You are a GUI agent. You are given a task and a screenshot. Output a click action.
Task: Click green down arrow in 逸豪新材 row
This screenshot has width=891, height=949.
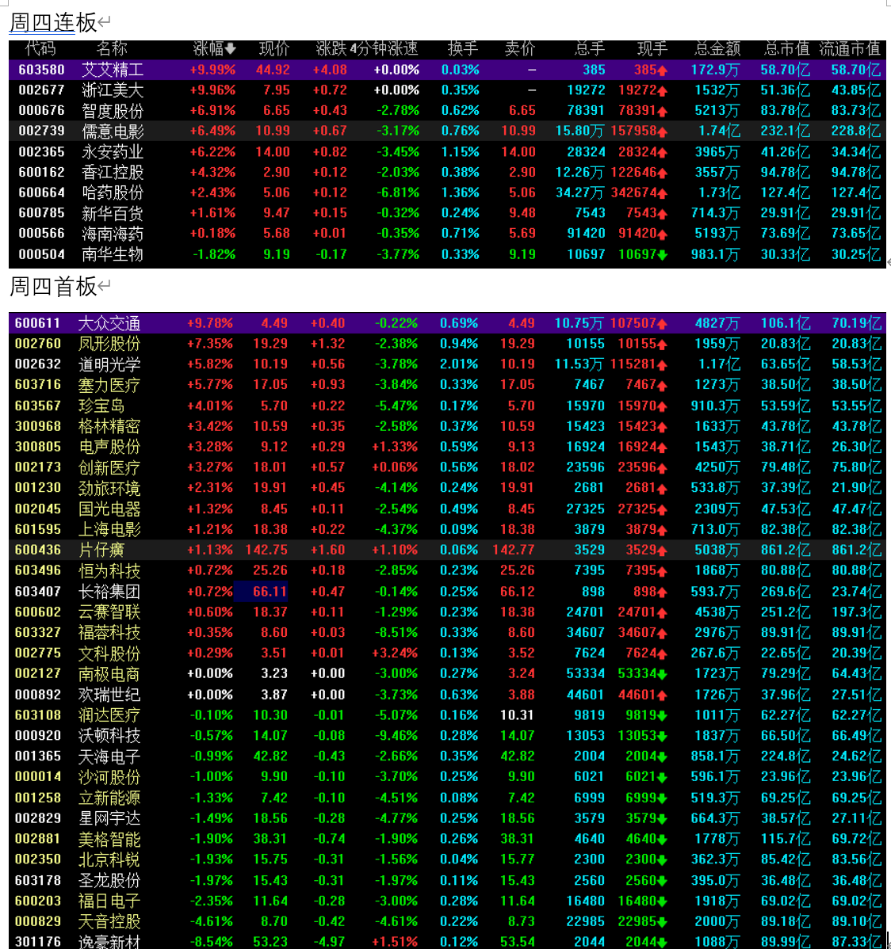[x=663, y=943]
